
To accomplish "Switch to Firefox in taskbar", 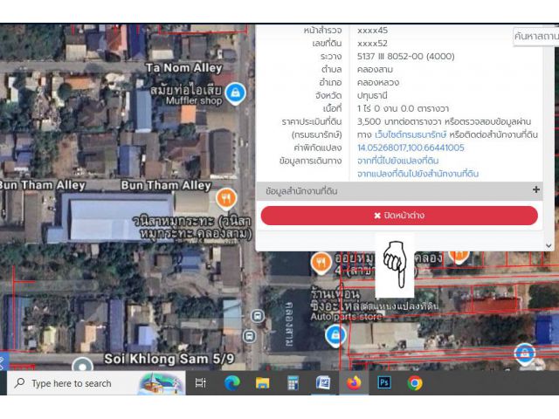I will click(x=354, y=383).
